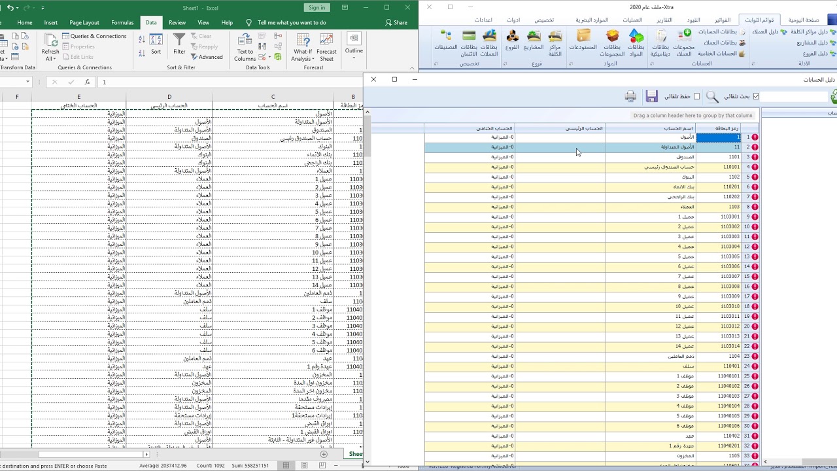
Task: Toggle Filter in Excel ribbon
Action: (179, 44)
